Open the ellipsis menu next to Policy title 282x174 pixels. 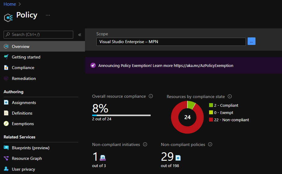48,15
